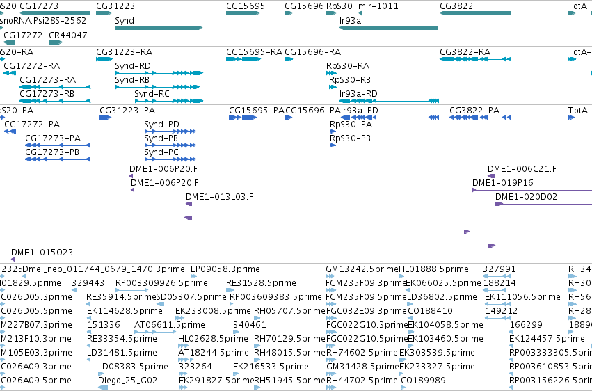The height and width of the screenshot is (391, 592).
Task: Select the Synd-PD protein label
Action: [161, 125]
